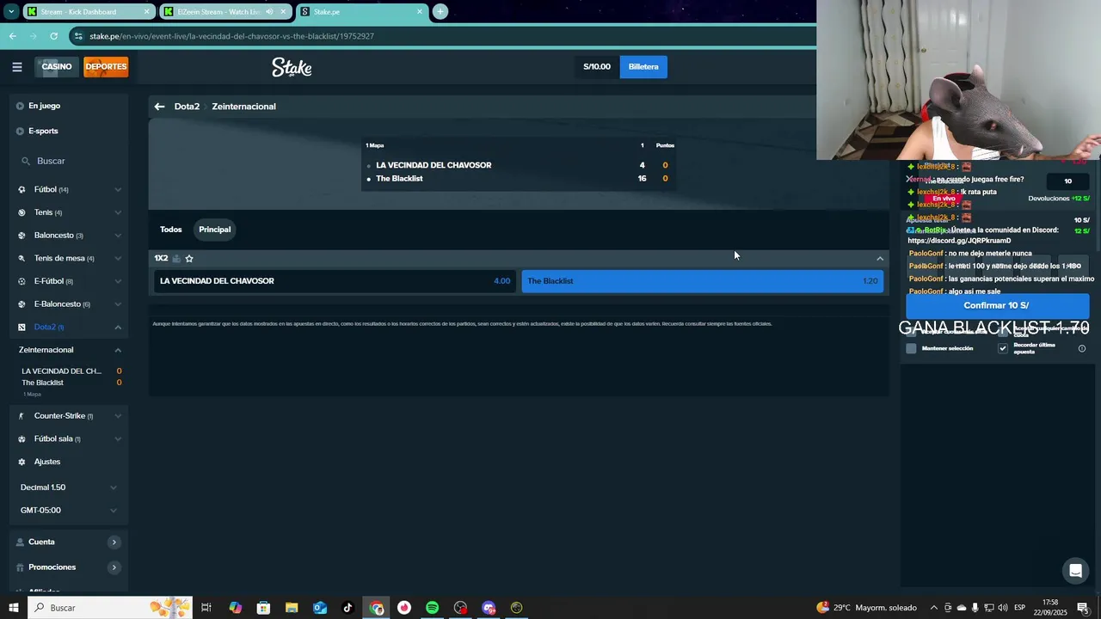Switch to the CASINO section
Viewport: 1101px width, 619px height.
pos(57,67)
